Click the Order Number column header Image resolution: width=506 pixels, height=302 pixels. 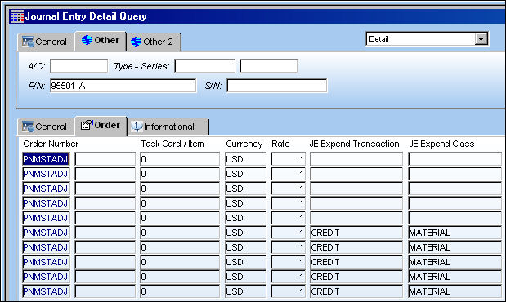point(51,144)
